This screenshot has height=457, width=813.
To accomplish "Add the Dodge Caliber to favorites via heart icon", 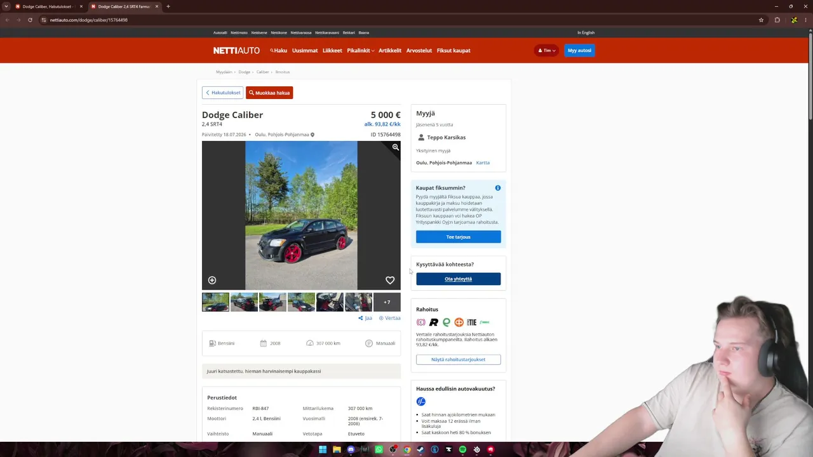I will 390,280.
